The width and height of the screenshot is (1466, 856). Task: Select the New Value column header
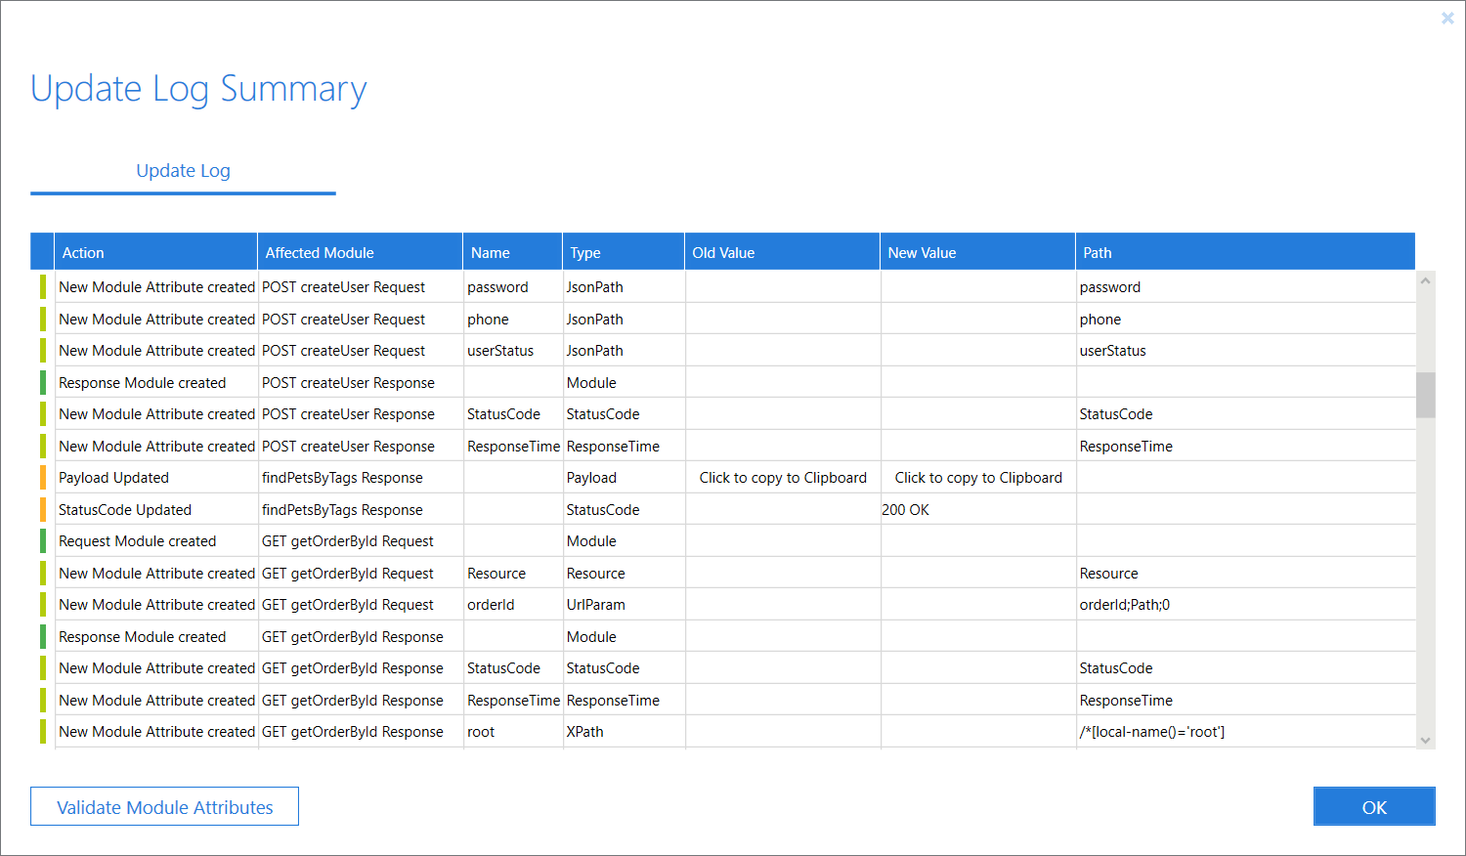click(922, 252)
